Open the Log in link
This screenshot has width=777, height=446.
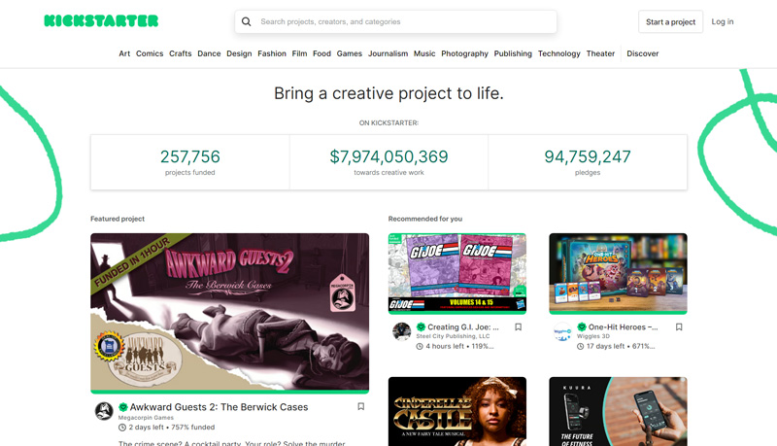(723, 21)
